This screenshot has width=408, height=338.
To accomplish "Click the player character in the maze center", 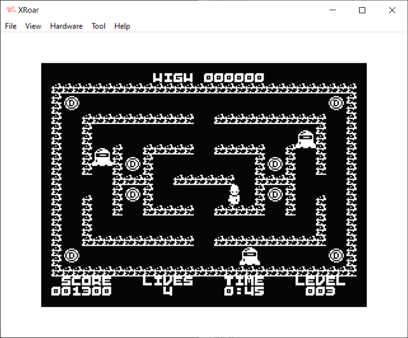I will point(234,195).
